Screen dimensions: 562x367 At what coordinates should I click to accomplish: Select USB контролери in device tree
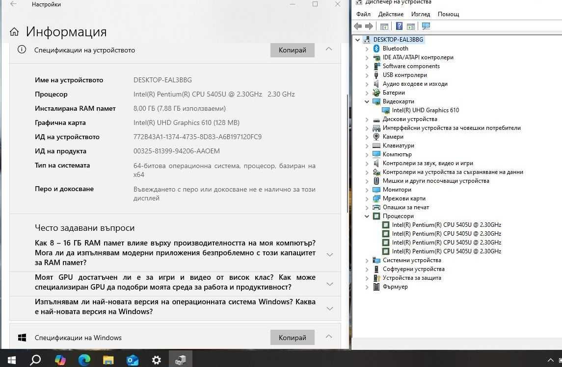click(x=404, y=75)
